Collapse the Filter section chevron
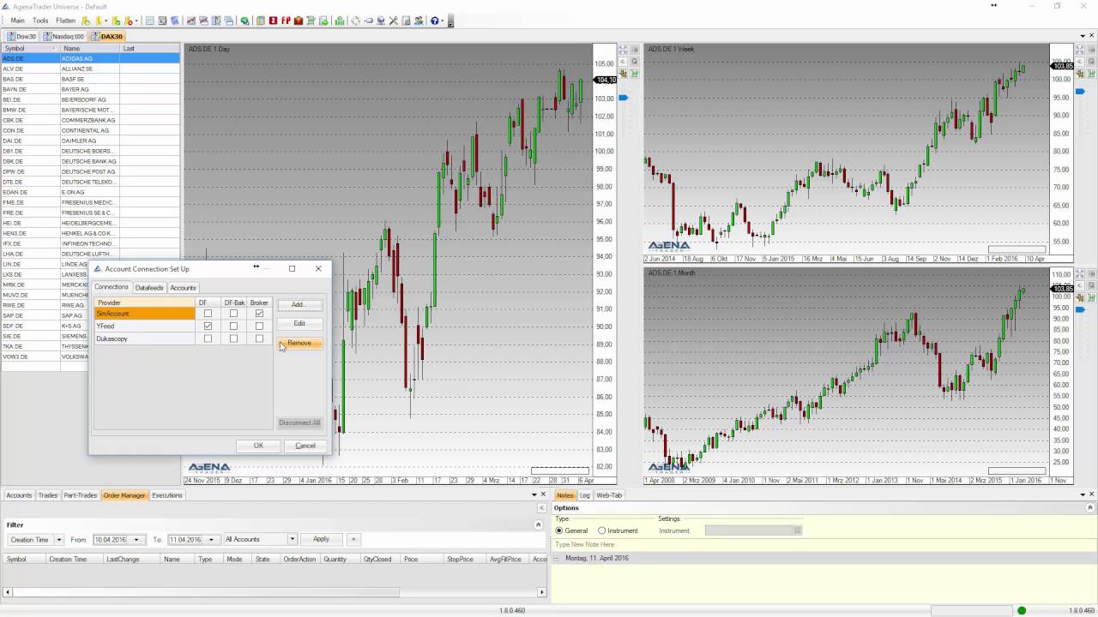Viewport: 1098px width, 617px height. [x=539, y=524]
